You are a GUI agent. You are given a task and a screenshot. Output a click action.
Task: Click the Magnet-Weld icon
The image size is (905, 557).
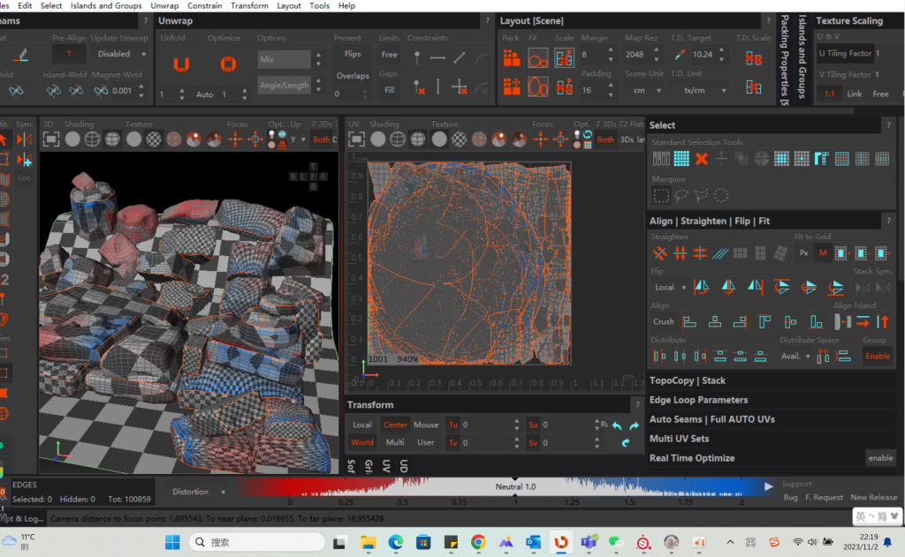[x=101, y=91]
